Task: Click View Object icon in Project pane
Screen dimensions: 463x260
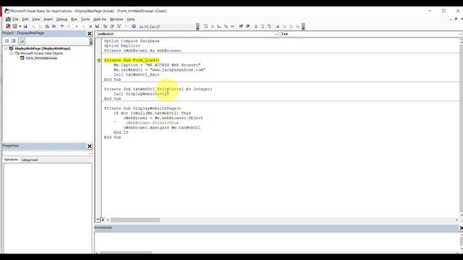Action: (x=13, y=41)
